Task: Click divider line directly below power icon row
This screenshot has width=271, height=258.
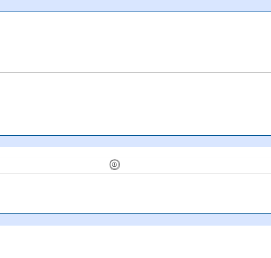Action: click(x=135, y=173)
